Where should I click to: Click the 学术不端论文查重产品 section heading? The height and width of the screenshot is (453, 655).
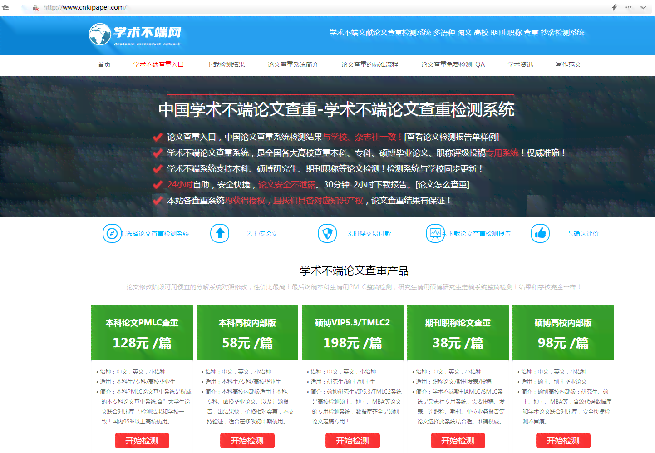click(x=354, y=271)
